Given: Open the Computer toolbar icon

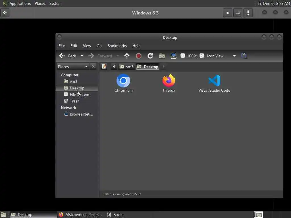Looking at the screenshot, I should coord(174,56).
